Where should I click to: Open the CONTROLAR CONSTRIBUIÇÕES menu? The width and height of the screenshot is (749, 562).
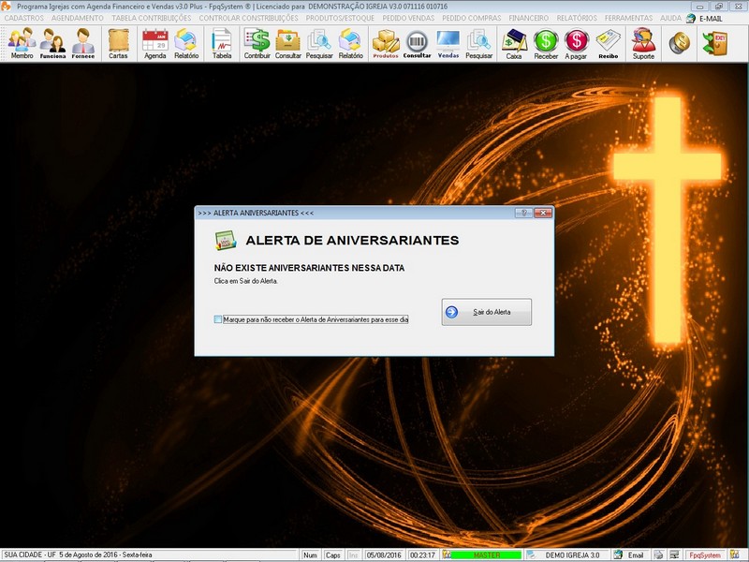(x=248, y=18)
